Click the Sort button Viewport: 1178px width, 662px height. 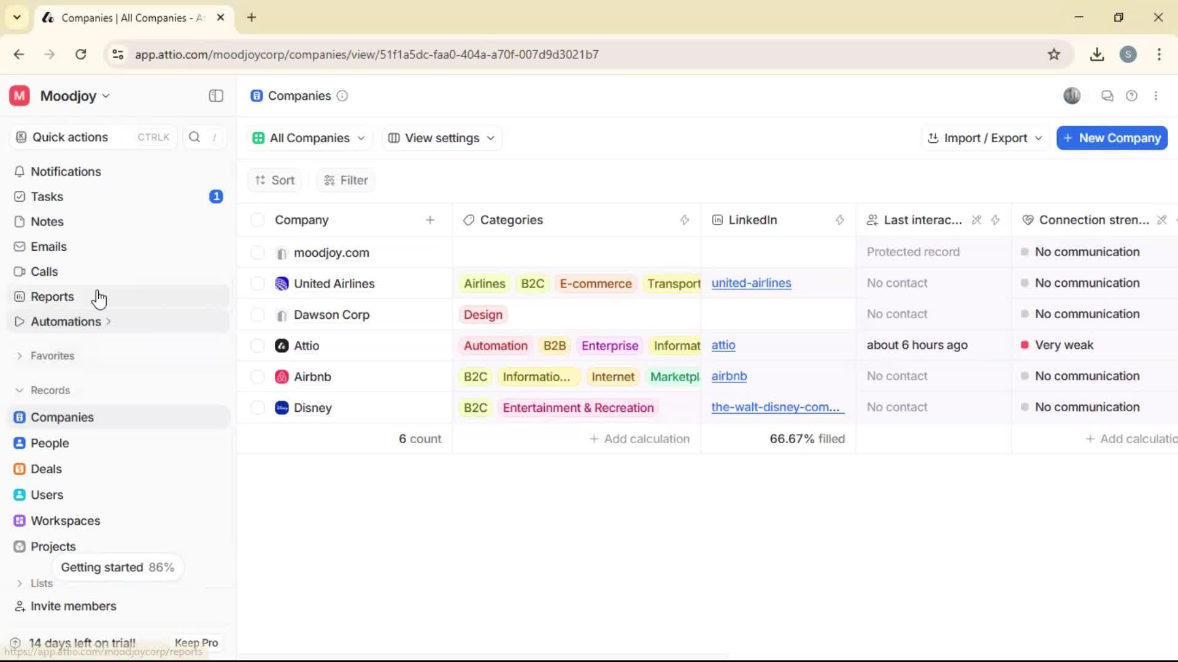[275, 180]
